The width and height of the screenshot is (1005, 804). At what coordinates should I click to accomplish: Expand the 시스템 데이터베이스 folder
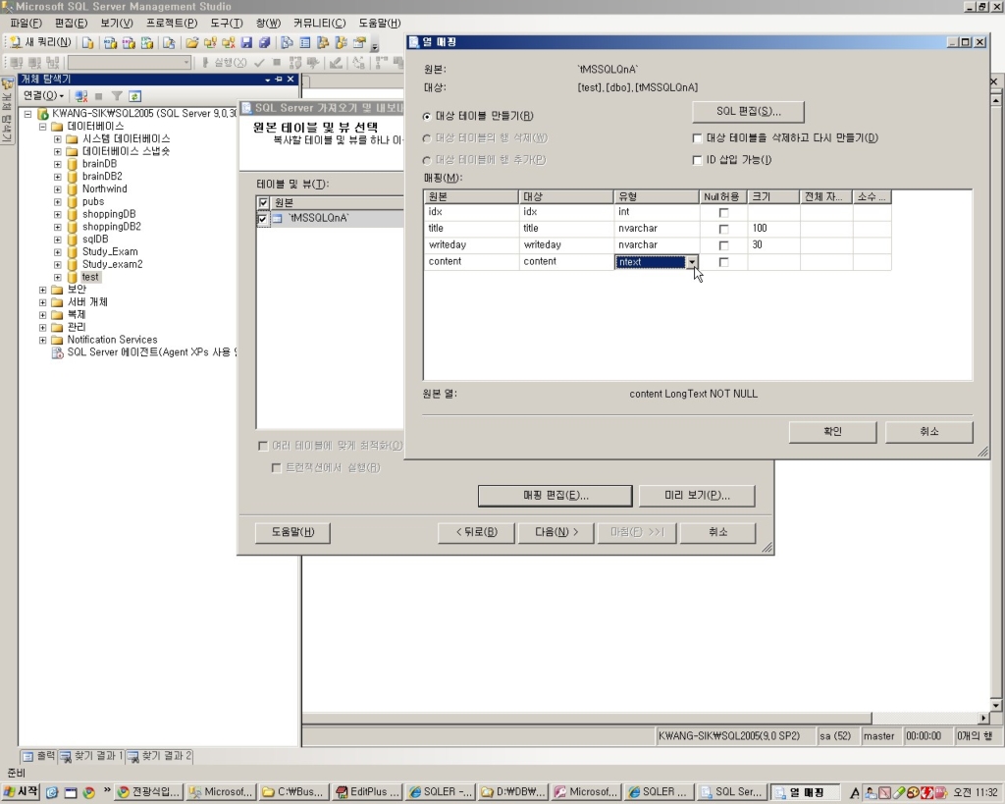(58, 139)
